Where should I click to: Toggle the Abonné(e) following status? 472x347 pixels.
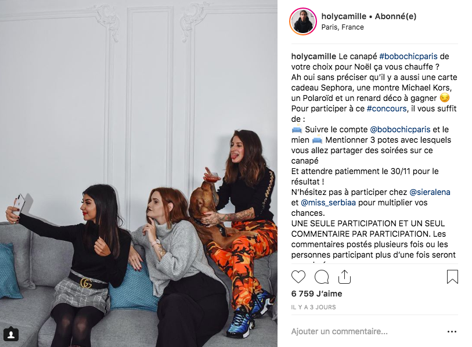click(x=396, y=16)
